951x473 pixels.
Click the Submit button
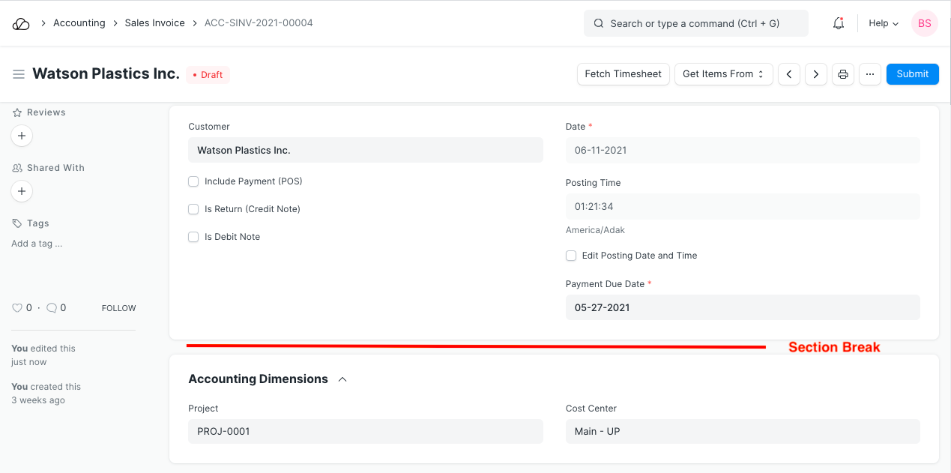point(912,74)
